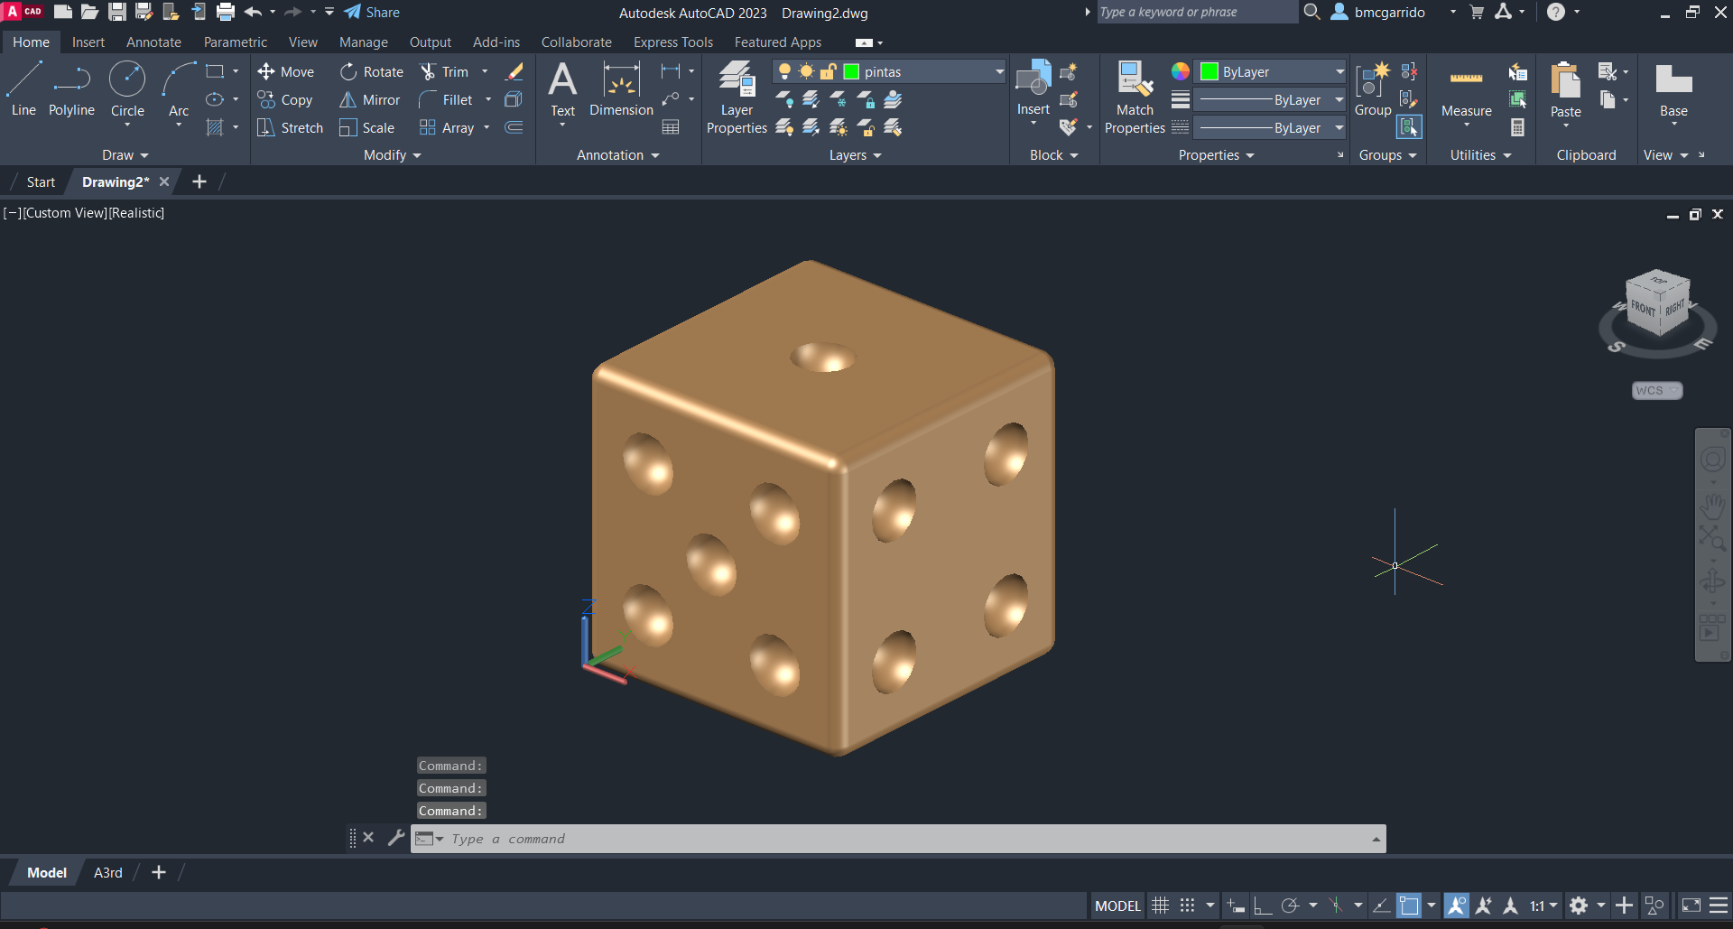Click the Object Color wheel icon
This screenshot has height=929, width=1733.
click(1180, 71)
